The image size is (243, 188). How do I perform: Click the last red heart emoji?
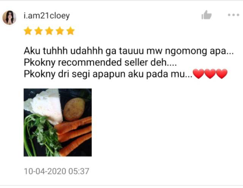coord(222,74)
